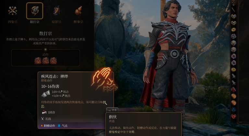Click the damage dice icon in the tooltip
The width and height of the screenshot is (249, 136).
pyautogui.click(x=46, y=94)
